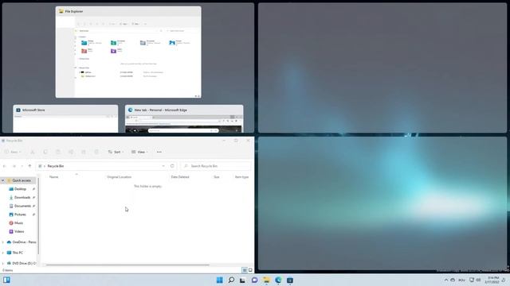Open Videos in the navigation pane

(x=19, y=231)
